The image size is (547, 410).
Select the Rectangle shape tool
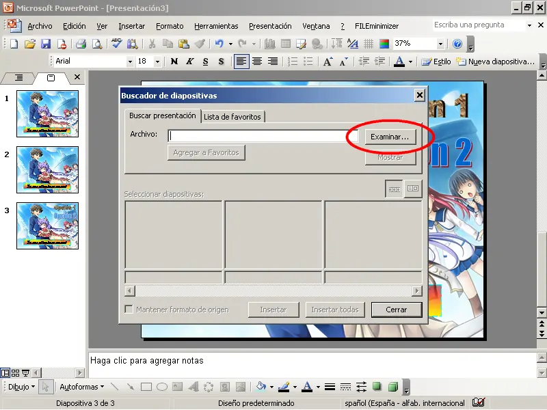point(146,387)
